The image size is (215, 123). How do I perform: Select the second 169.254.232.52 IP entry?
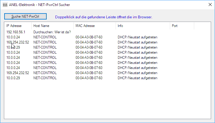[18, 73]
